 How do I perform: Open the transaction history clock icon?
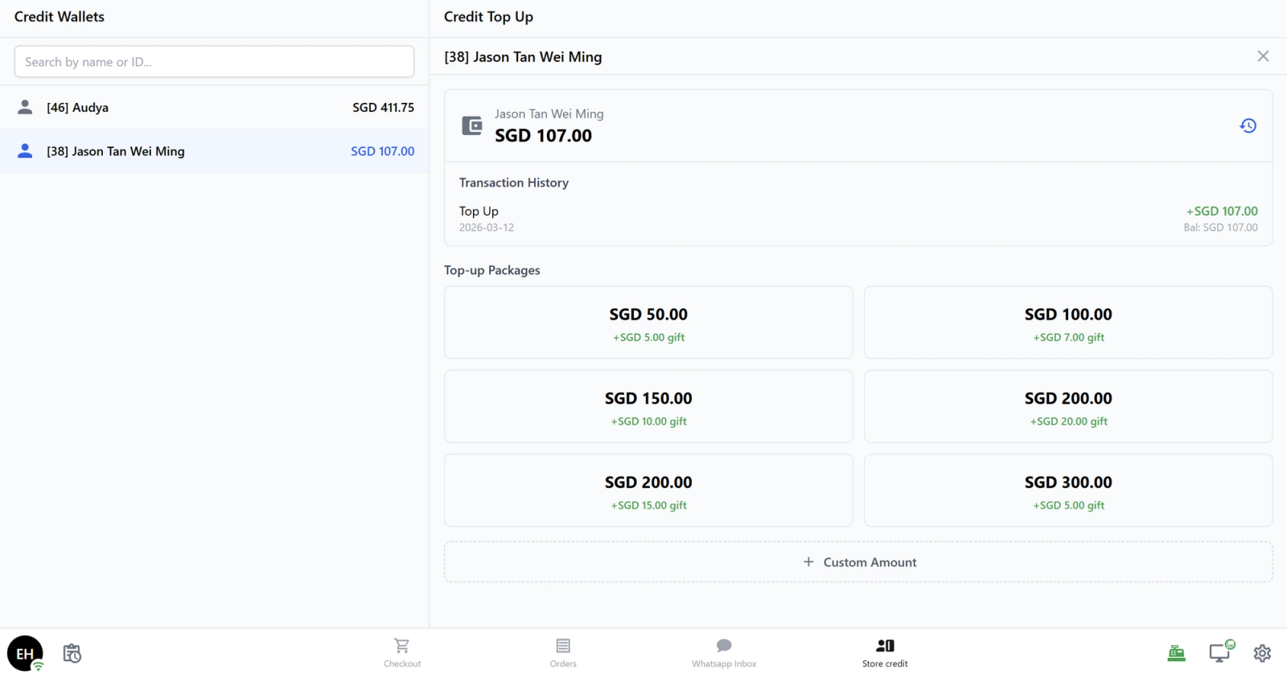coord(1248,125)
